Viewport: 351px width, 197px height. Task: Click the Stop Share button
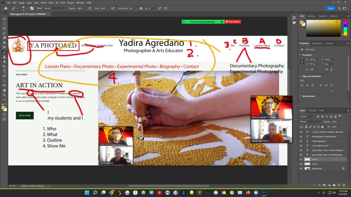(x=233, y=22)
